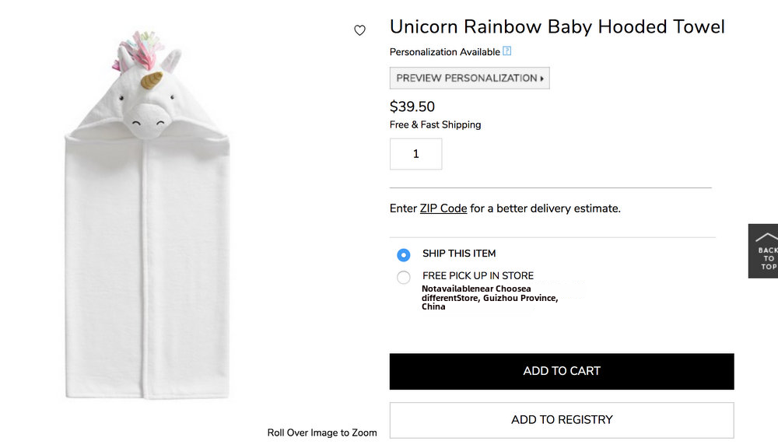Select the Ship This Item radio button
Viewport: 778px width, 448px height.
(x=403, y=254)
